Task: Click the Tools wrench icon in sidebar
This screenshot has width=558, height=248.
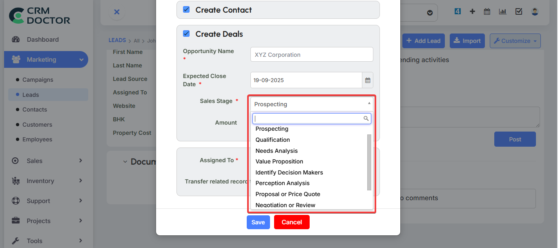Action: point(15,241)
